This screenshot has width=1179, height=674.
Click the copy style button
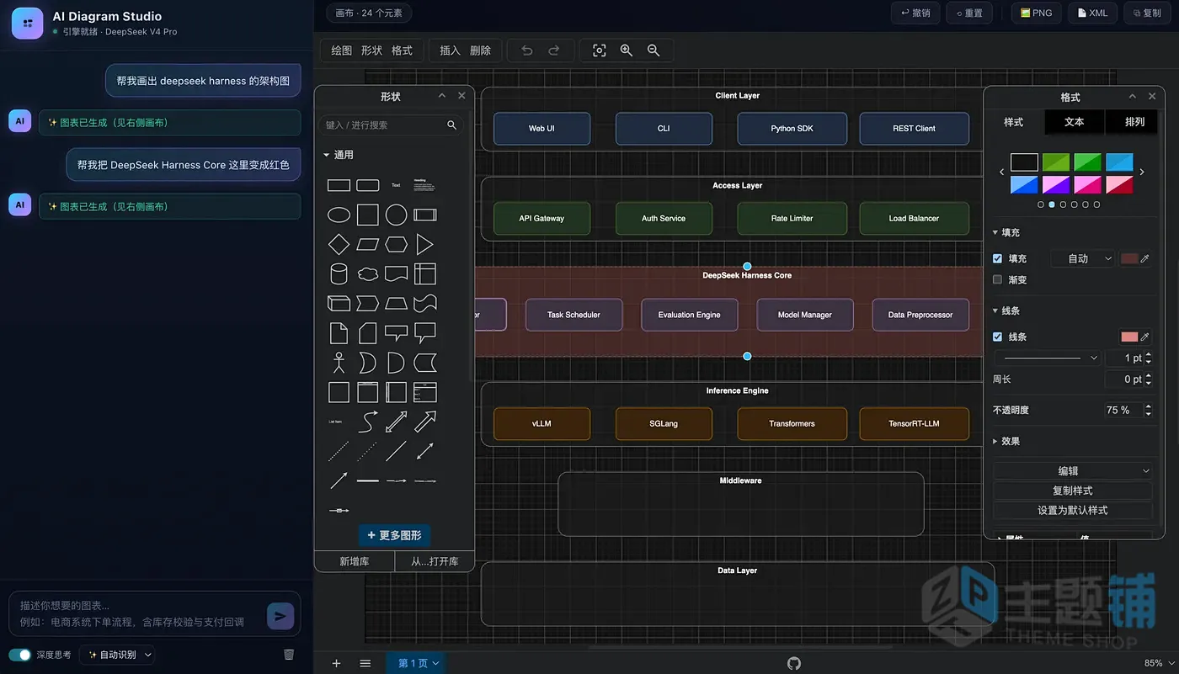tap(1073, 491)
